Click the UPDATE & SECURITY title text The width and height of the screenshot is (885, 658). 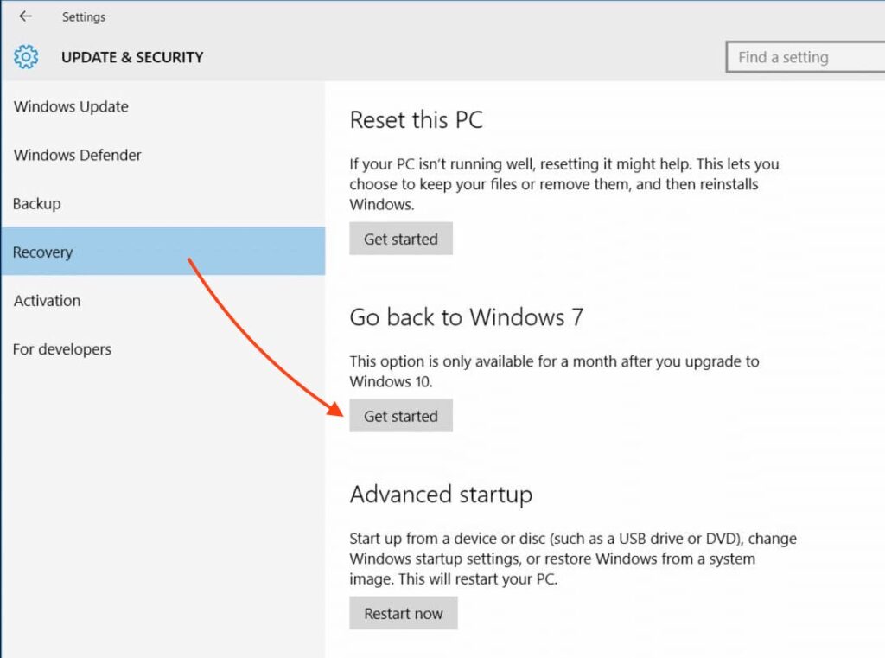click(132, 58)
